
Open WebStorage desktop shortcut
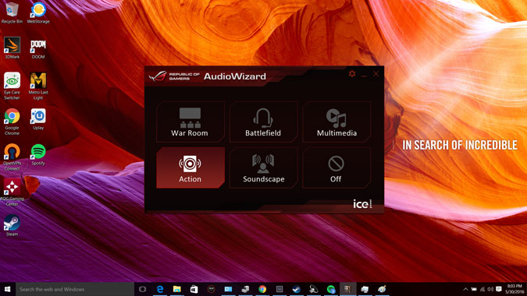click(x=38, y=13)
